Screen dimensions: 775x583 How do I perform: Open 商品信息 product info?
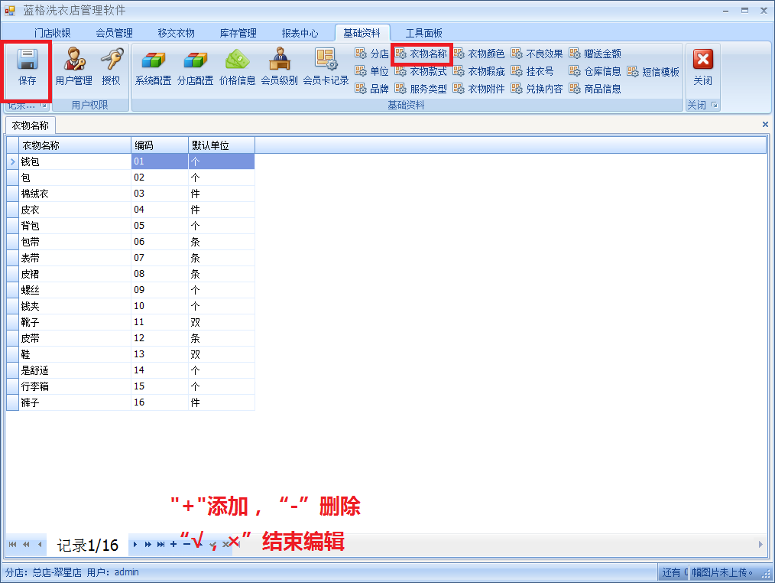pos(595,89)
